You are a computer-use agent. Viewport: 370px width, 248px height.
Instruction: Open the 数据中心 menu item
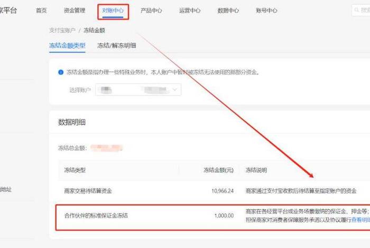tap(228, 11)
